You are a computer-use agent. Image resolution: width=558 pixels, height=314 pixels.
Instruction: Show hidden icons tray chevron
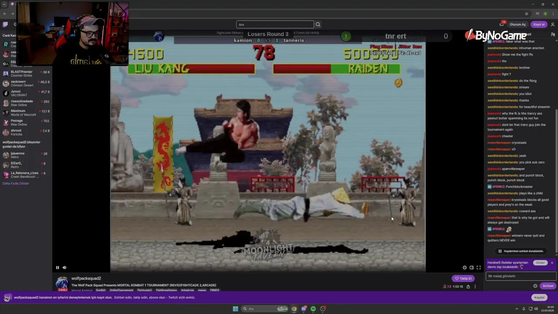tap(517, 309)
